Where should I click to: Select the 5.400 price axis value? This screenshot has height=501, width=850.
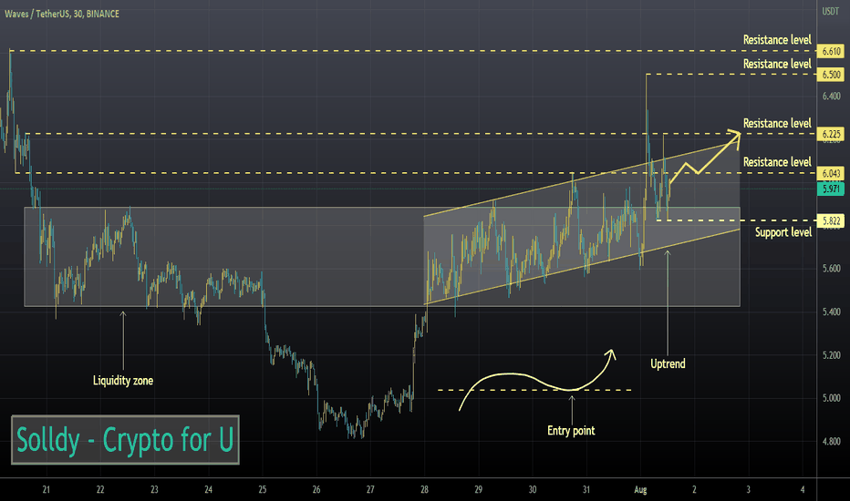[x=831, y=312]
